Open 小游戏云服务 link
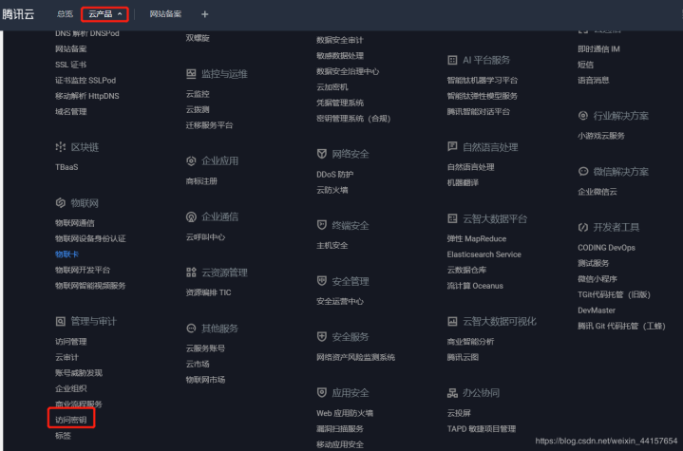 pyautogui.click(x=601, y=136)
